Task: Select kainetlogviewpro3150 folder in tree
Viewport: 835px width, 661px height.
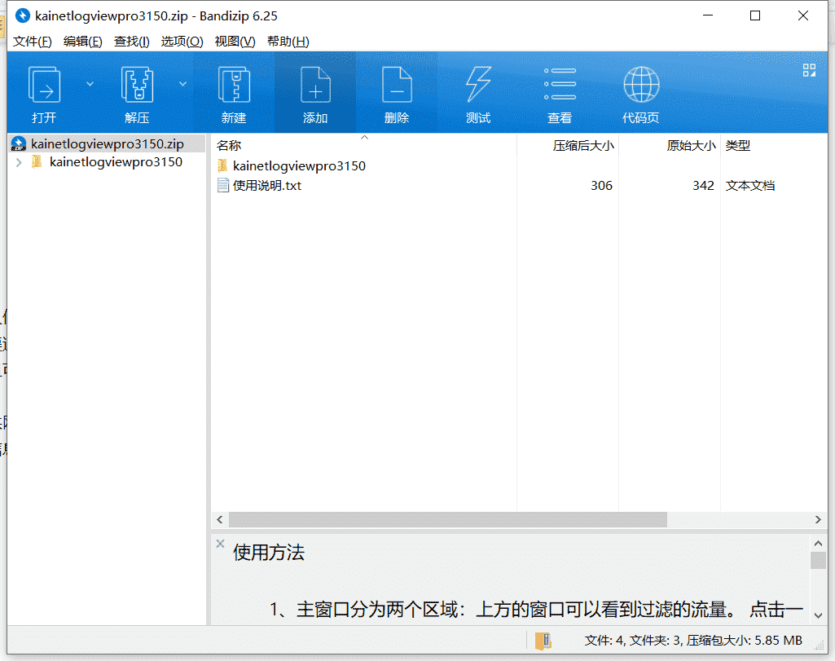Action: click(116, 162)
